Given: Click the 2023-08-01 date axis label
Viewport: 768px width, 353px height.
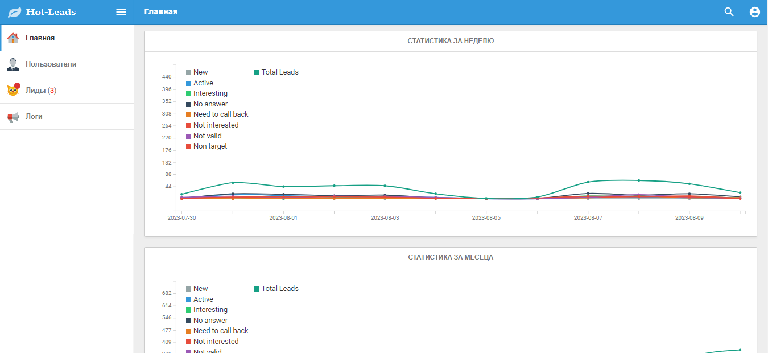Looking at the screenshot, I should pos(283,218).
